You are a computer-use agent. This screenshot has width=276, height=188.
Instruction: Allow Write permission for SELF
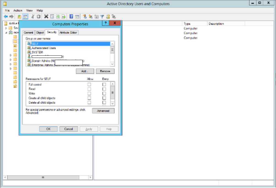[x=89, y=93]
